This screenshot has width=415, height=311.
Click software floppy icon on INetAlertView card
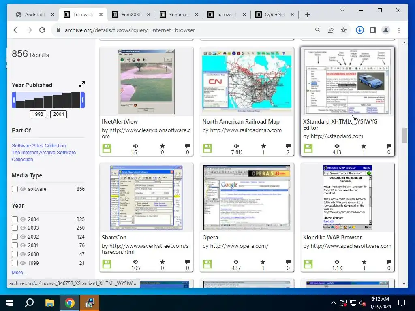point(107,148)
